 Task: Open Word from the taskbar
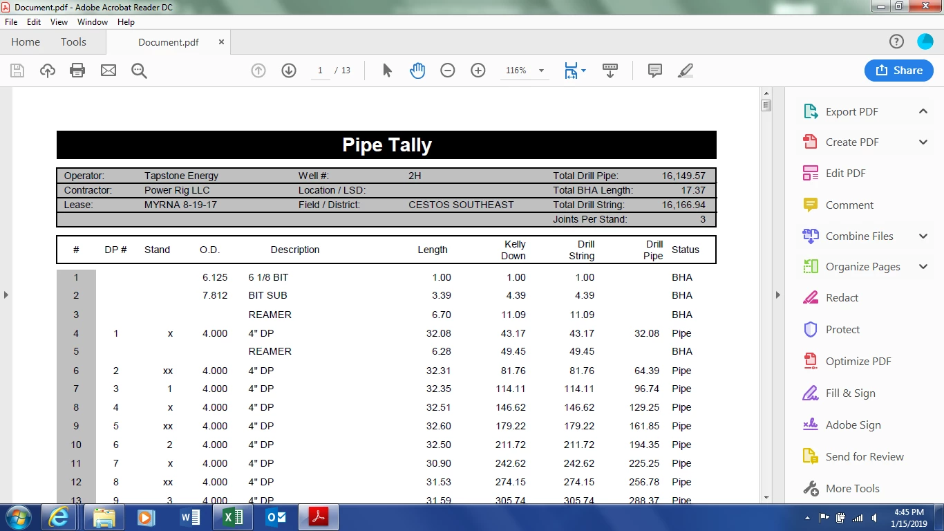click(x=189, y=517)
